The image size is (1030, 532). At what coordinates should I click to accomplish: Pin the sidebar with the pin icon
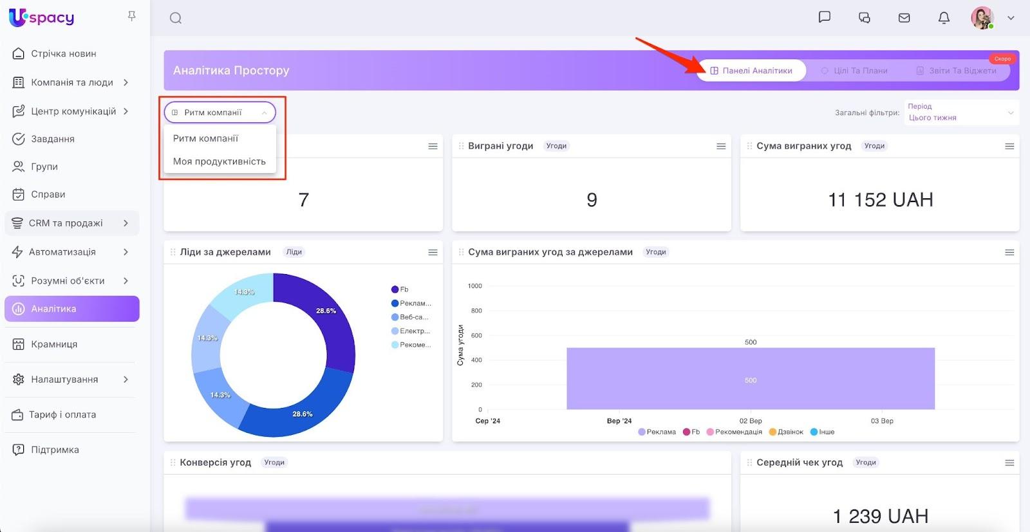(132, 16)
